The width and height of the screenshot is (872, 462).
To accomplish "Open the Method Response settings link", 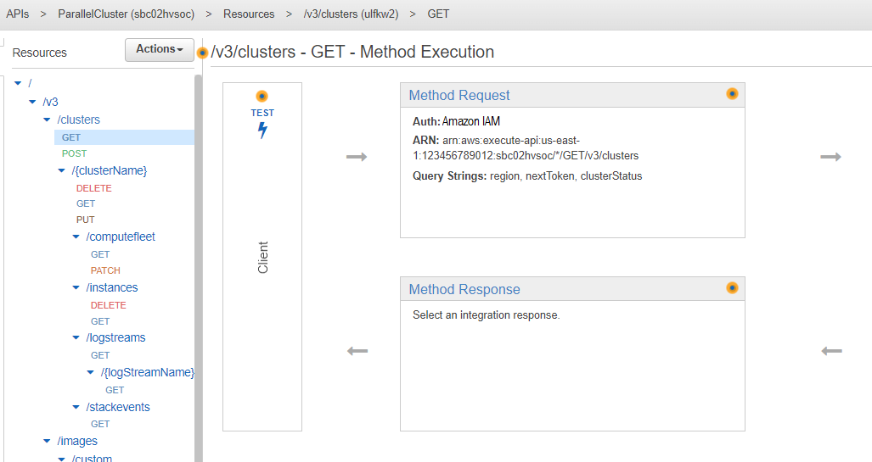I will 464,289.
